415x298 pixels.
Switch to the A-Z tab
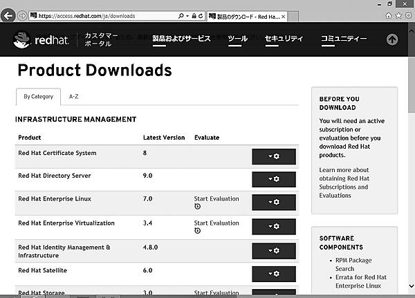point(73,97)
